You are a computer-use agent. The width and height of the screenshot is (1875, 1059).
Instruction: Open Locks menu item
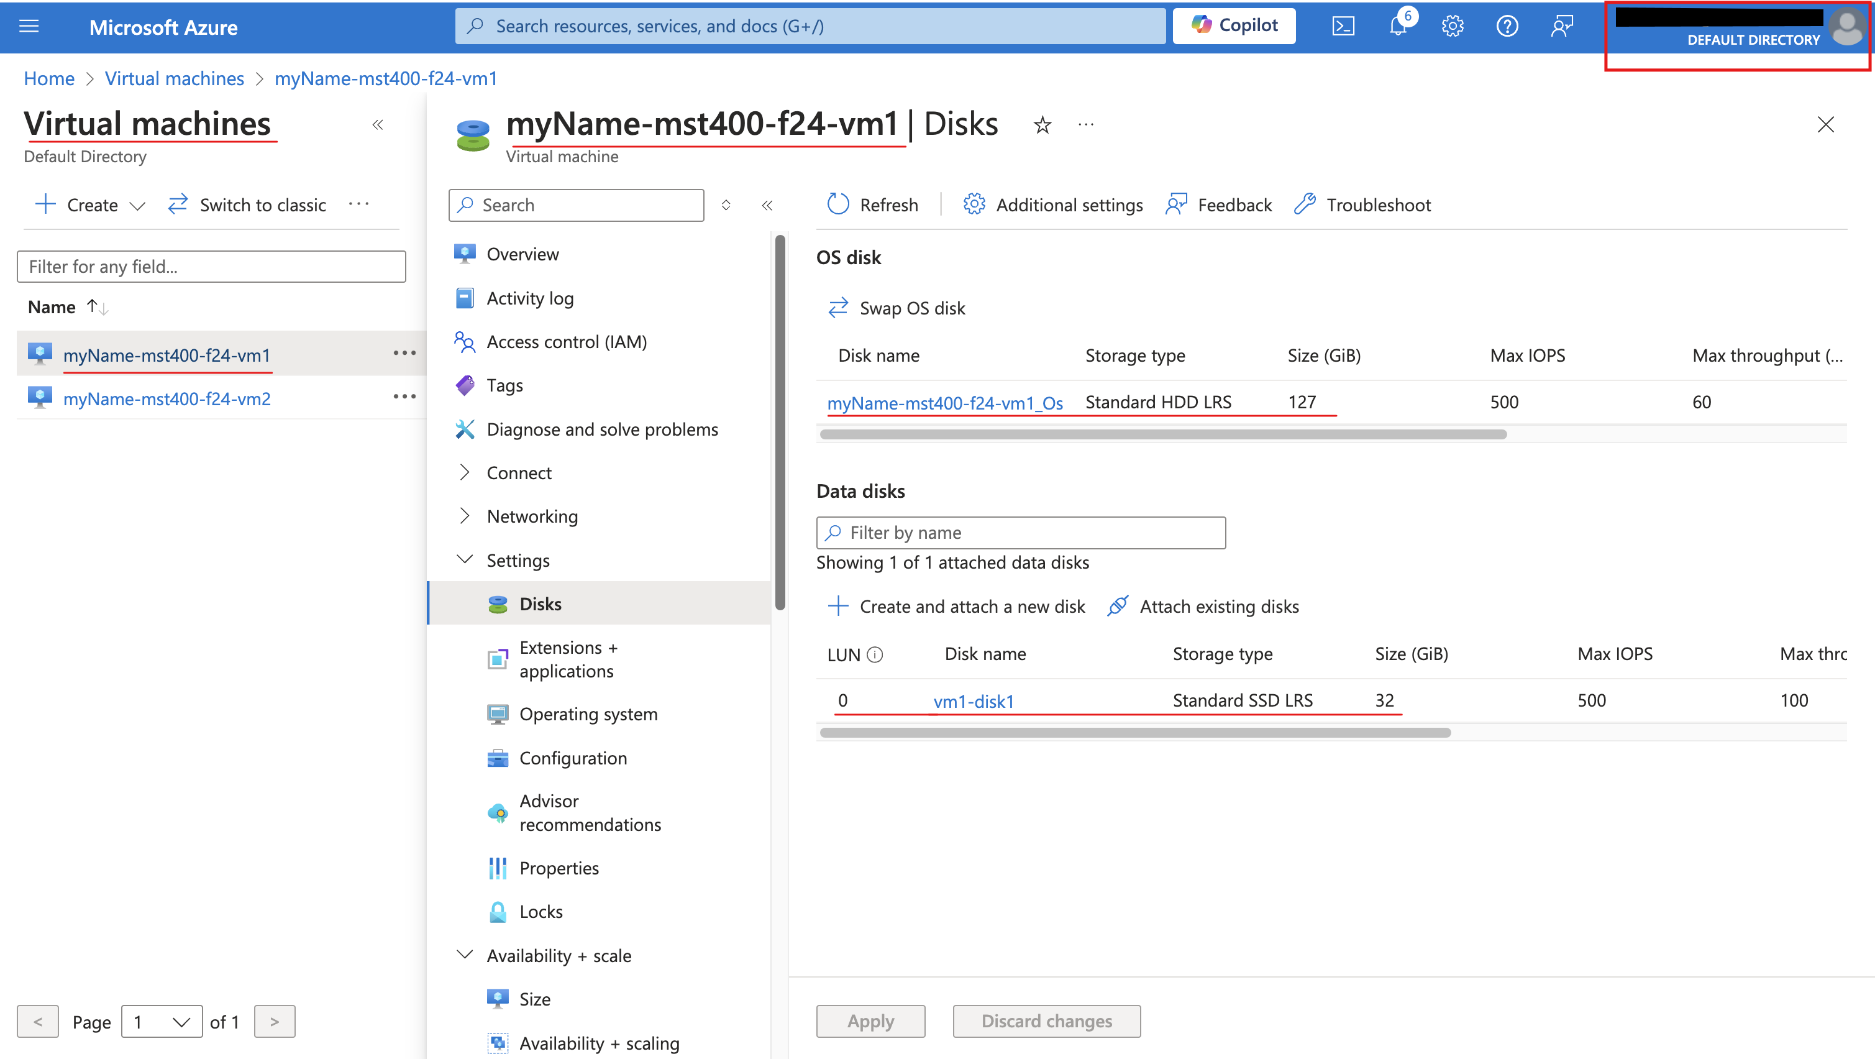click(x=540, y=912)
